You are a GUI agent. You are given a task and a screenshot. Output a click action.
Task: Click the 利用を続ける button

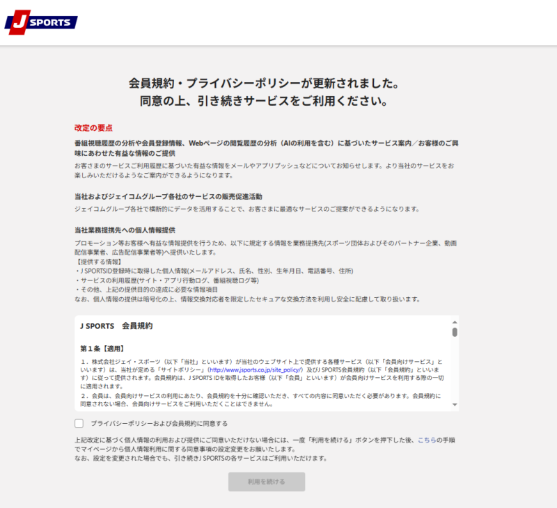point(267,482)
